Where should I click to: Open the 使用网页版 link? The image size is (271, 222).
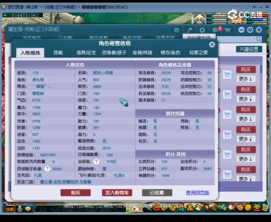click(198, 192)
